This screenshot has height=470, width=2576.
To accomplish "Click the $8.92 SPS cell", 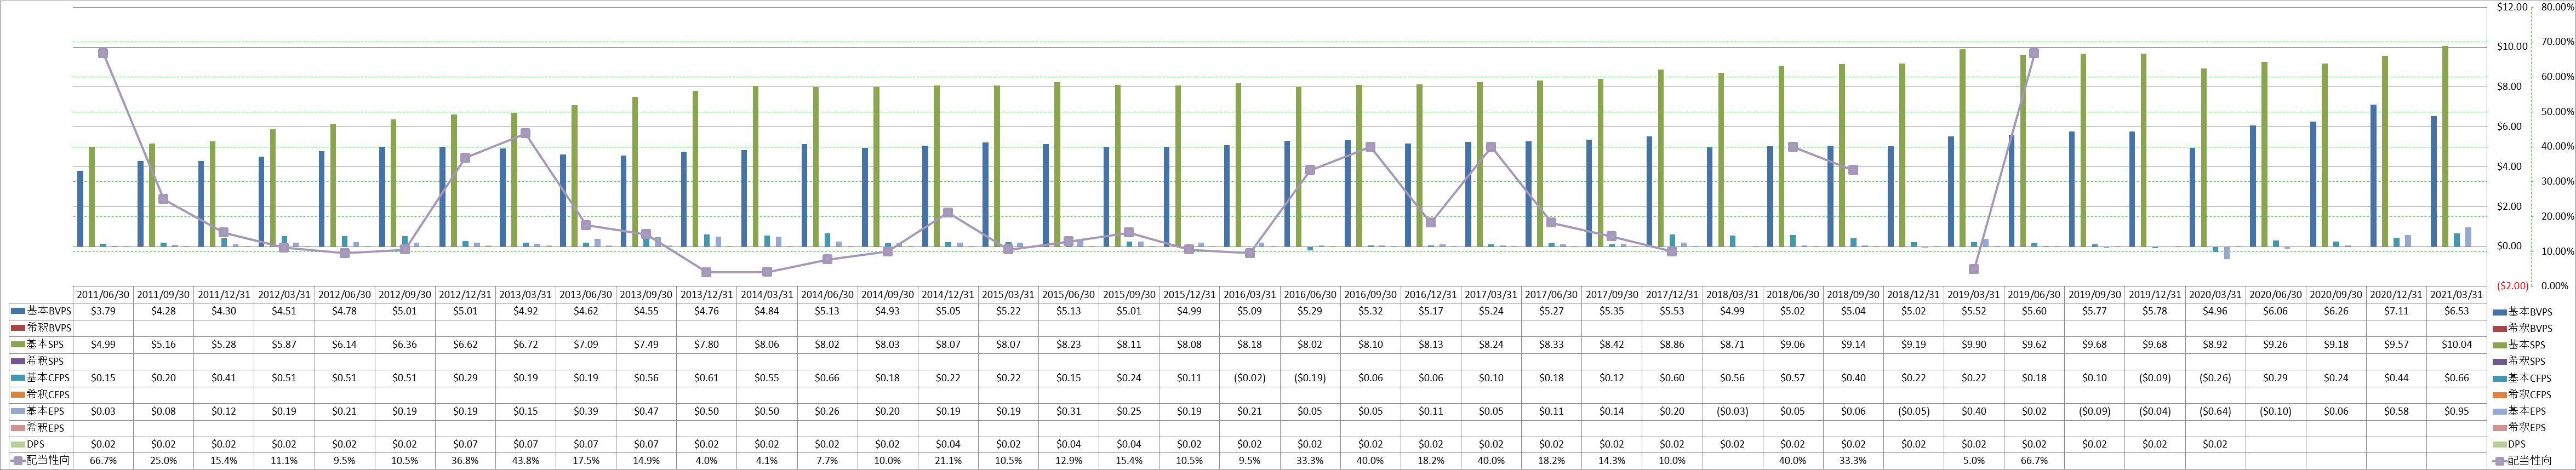I will click(x=2214, y=344).
